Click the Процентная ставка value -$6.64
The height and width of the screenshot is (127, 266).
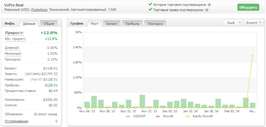(53, 91)
